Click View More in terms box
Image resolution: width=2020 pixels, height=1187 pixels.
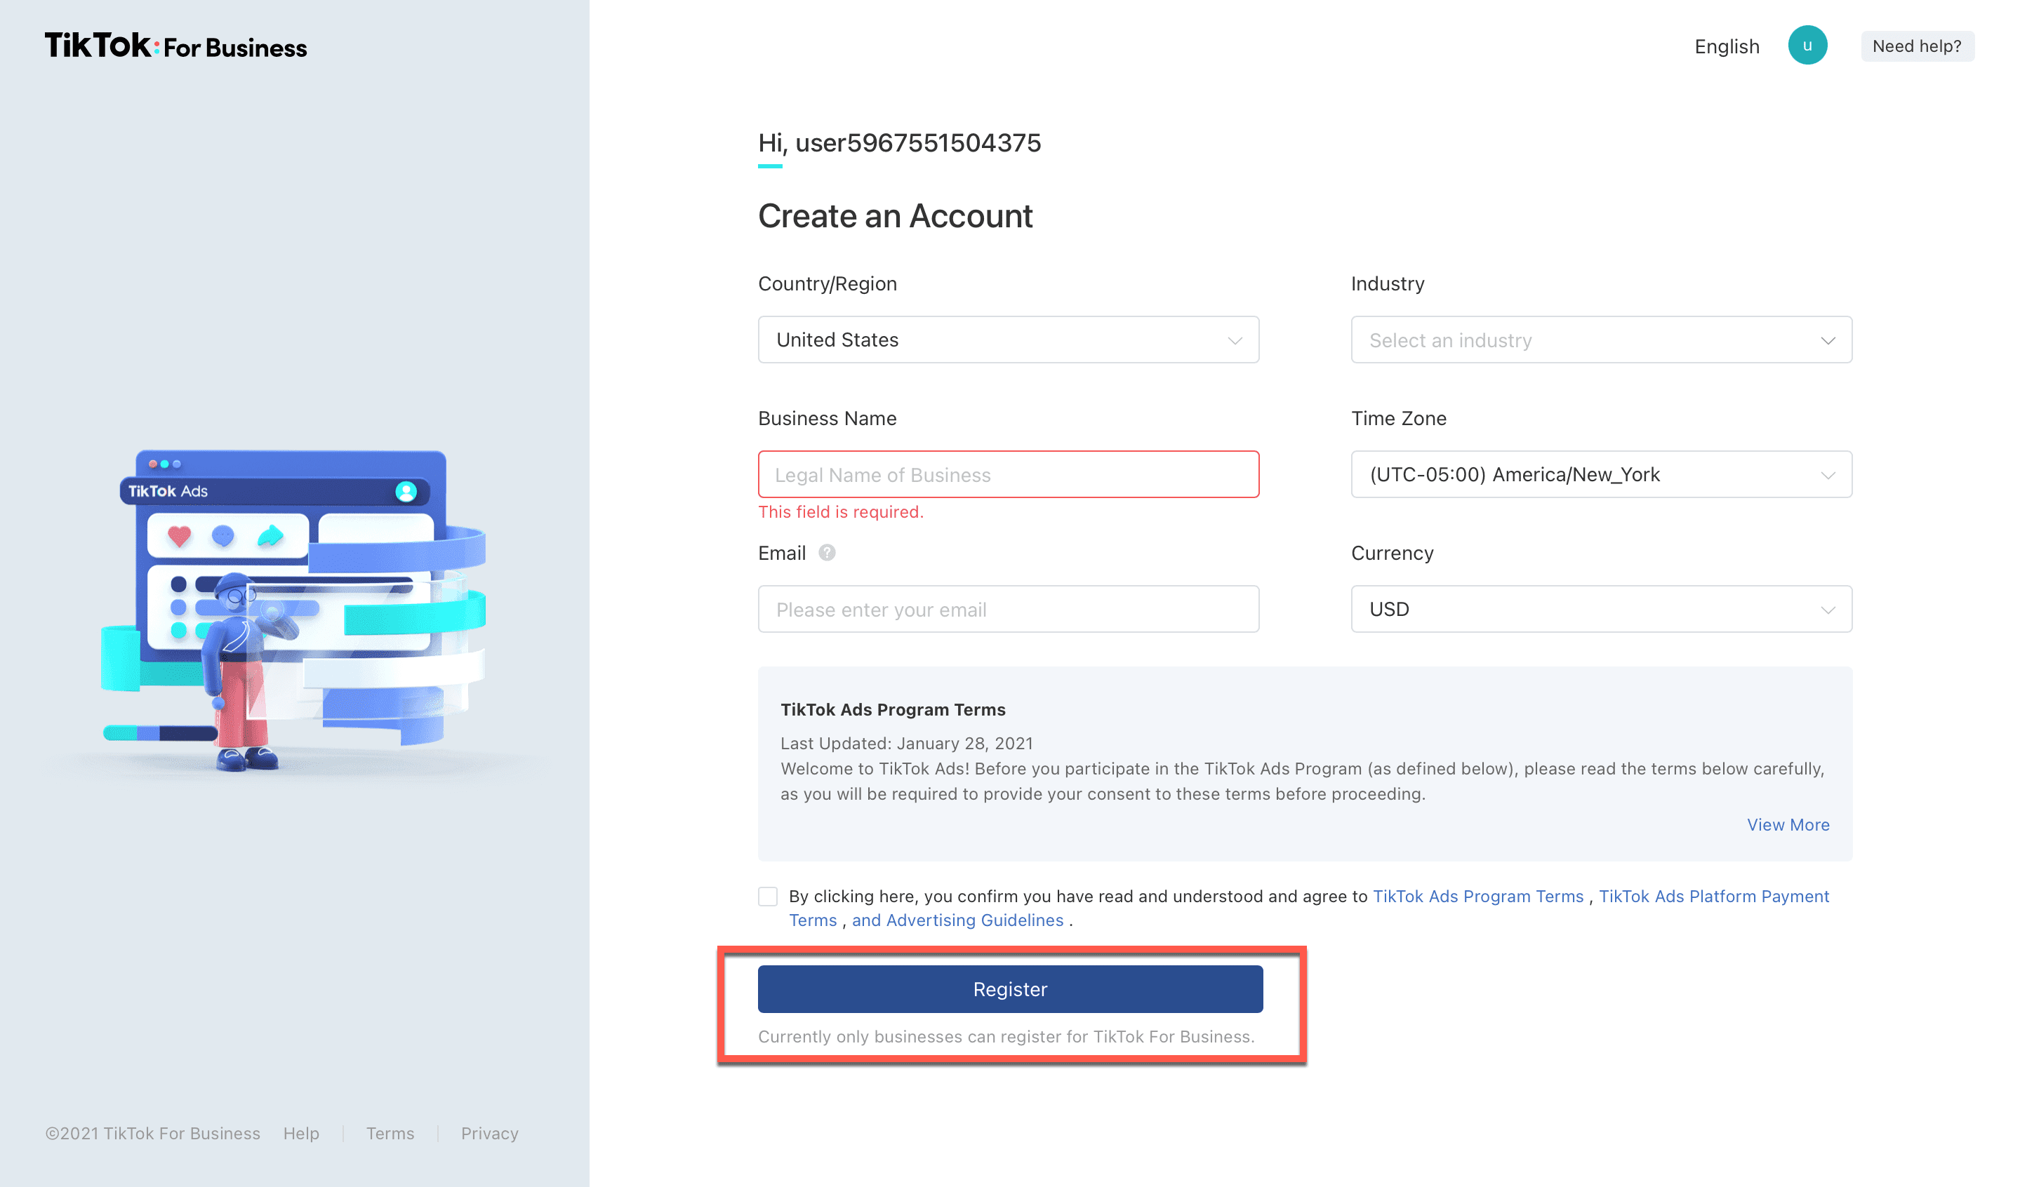pos(1788,824)
